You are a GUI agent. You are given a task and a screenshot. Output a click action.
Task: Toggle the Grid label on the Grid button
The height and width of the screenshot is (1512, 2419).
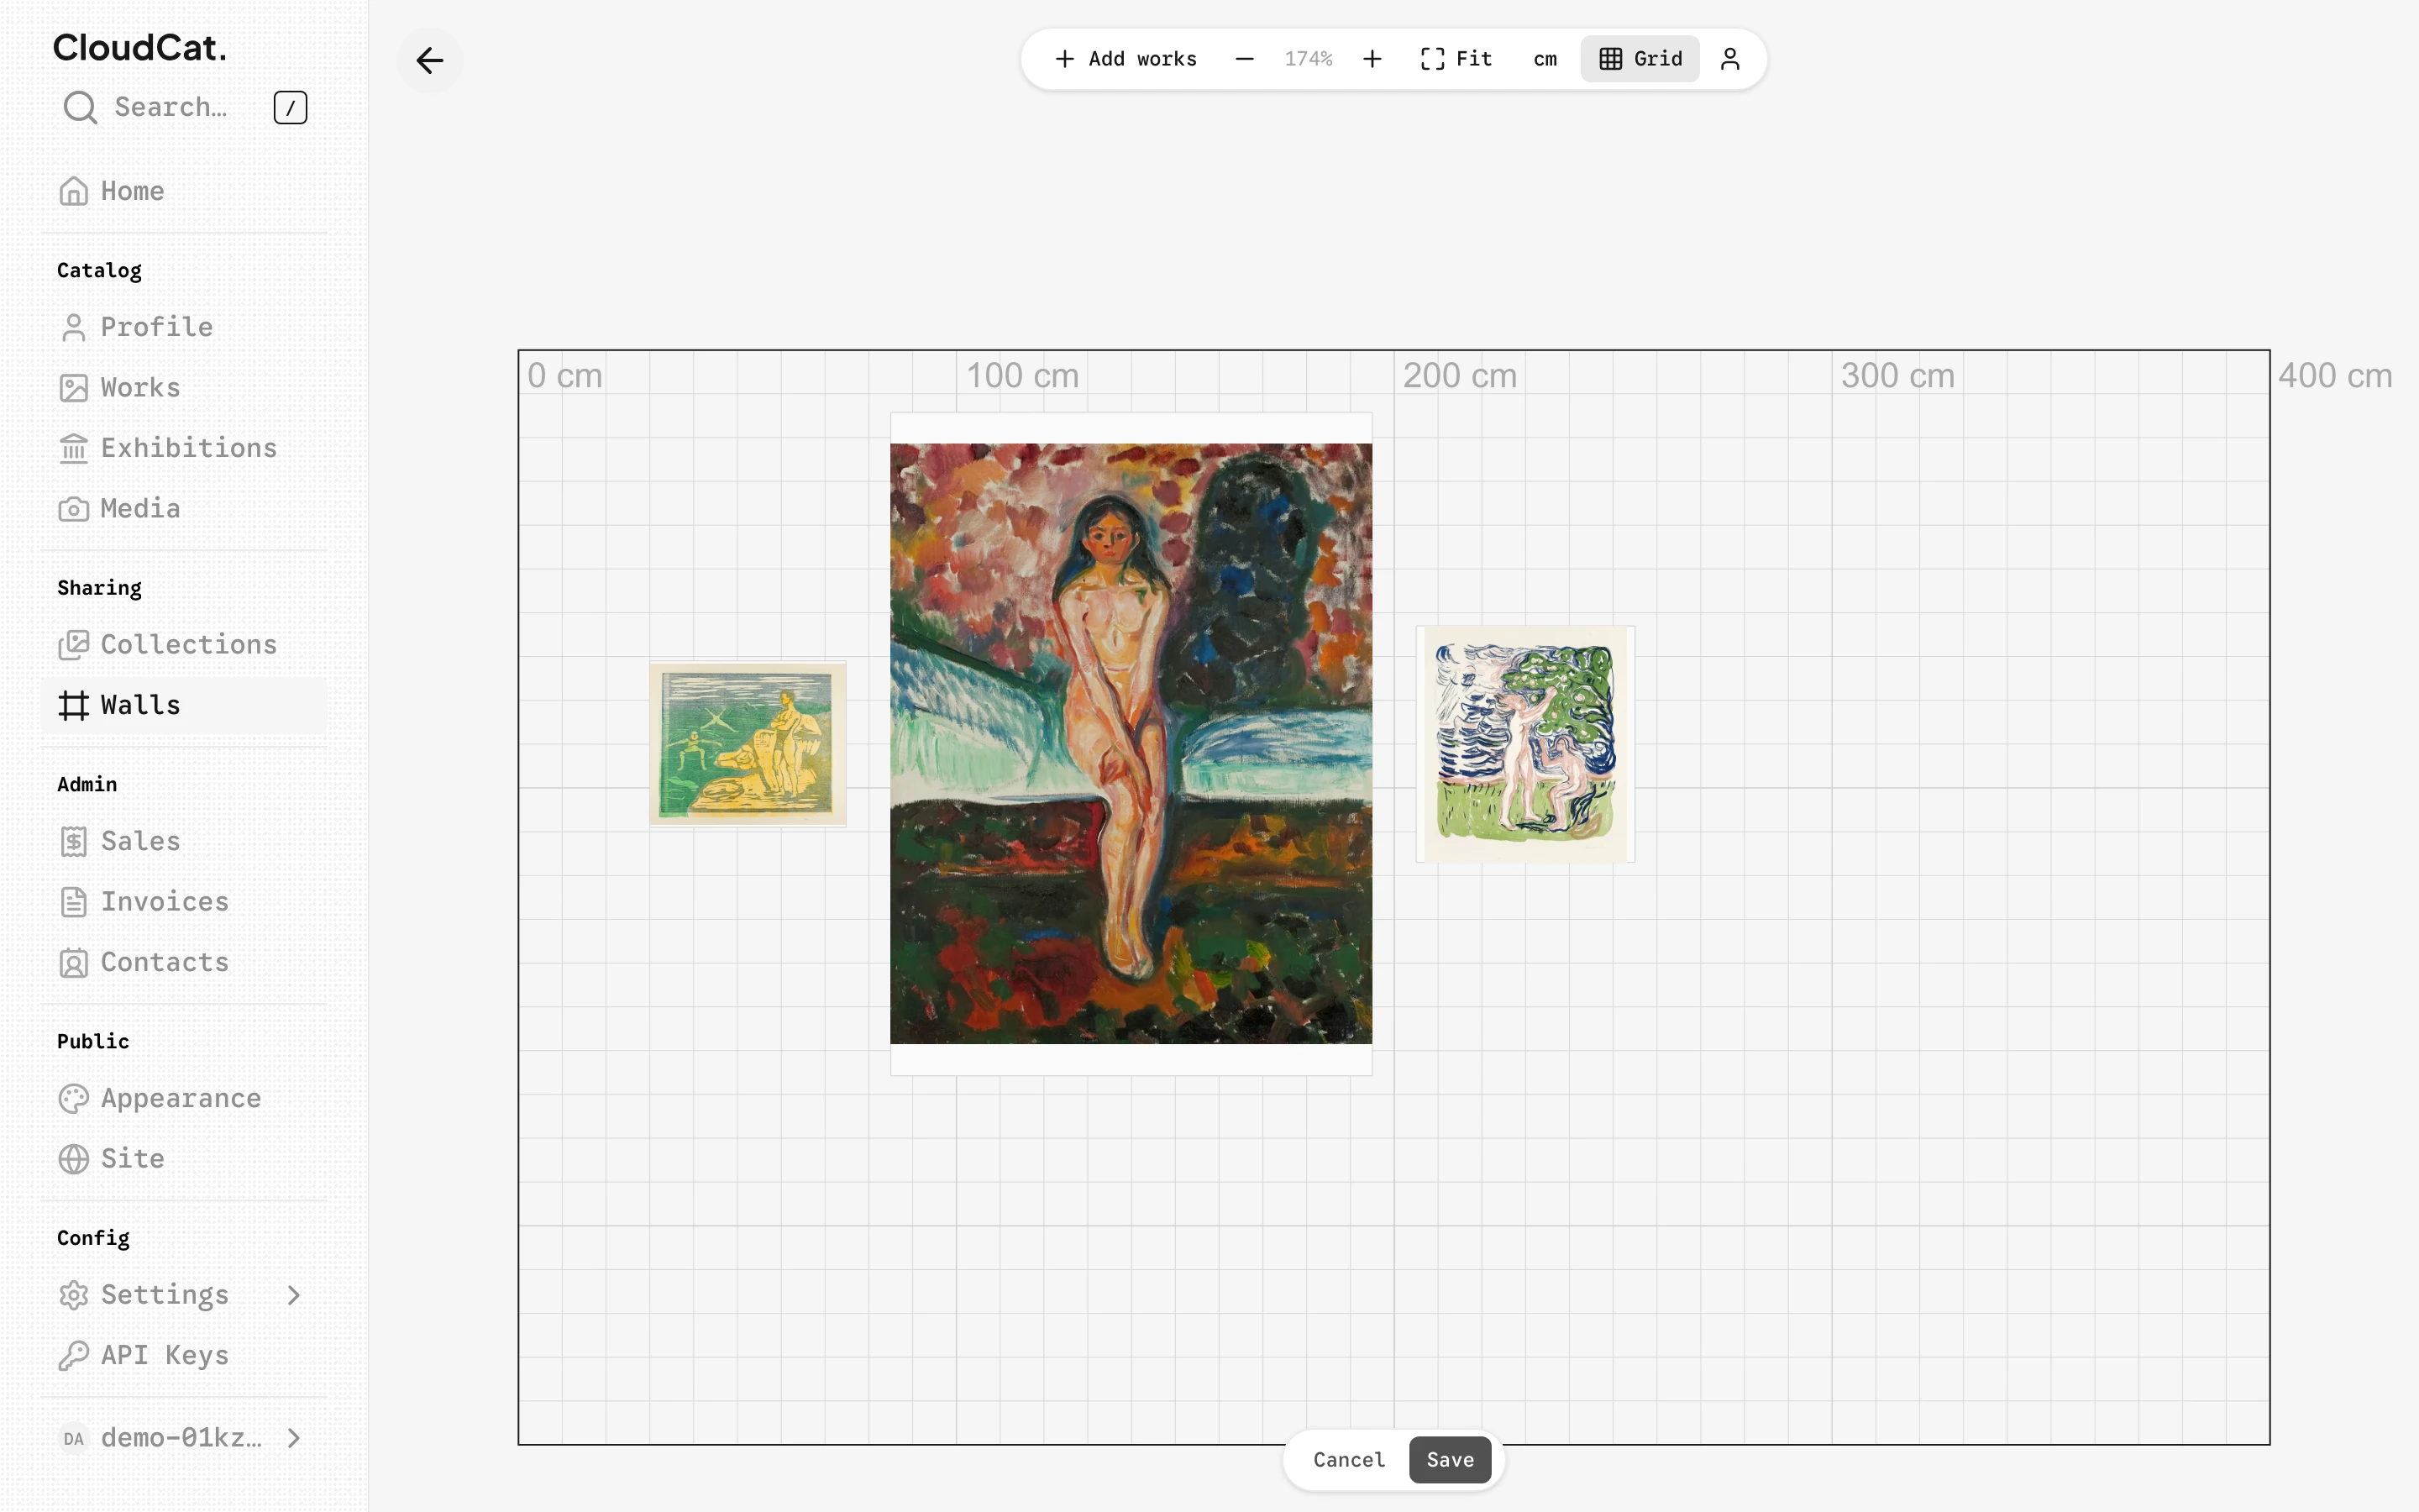1657,59
